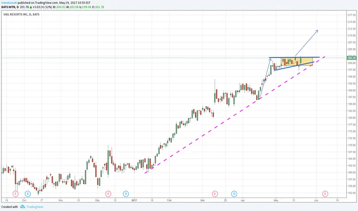
Task: Click the upcoming earnings marker in June
Action: click(325, 194)
